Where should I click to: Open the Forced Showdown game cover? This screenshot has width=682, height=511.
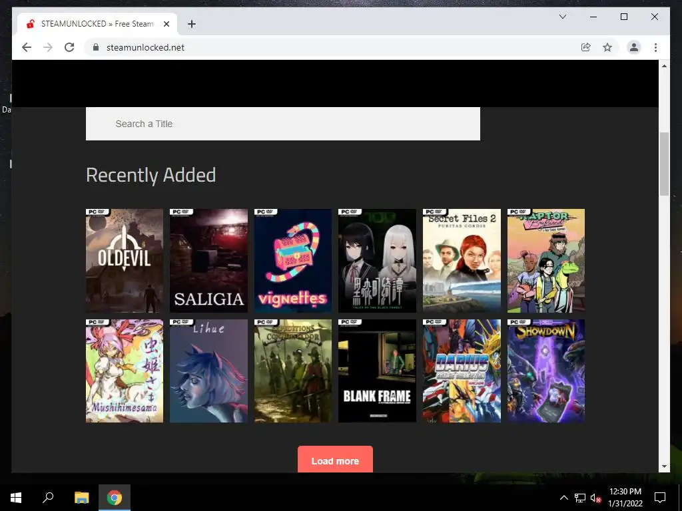click(546, 371)
